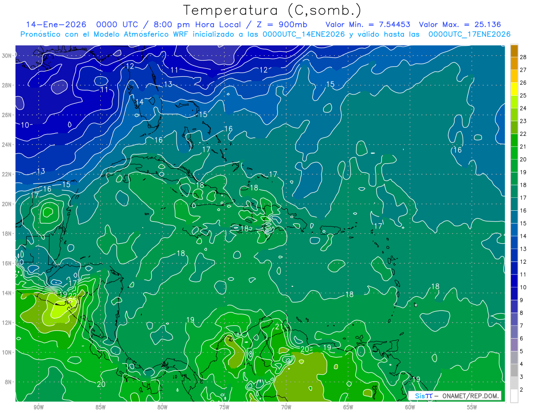Click the white swatch below legend value 2
Screen dimensions: 535x413
[514, 396]
